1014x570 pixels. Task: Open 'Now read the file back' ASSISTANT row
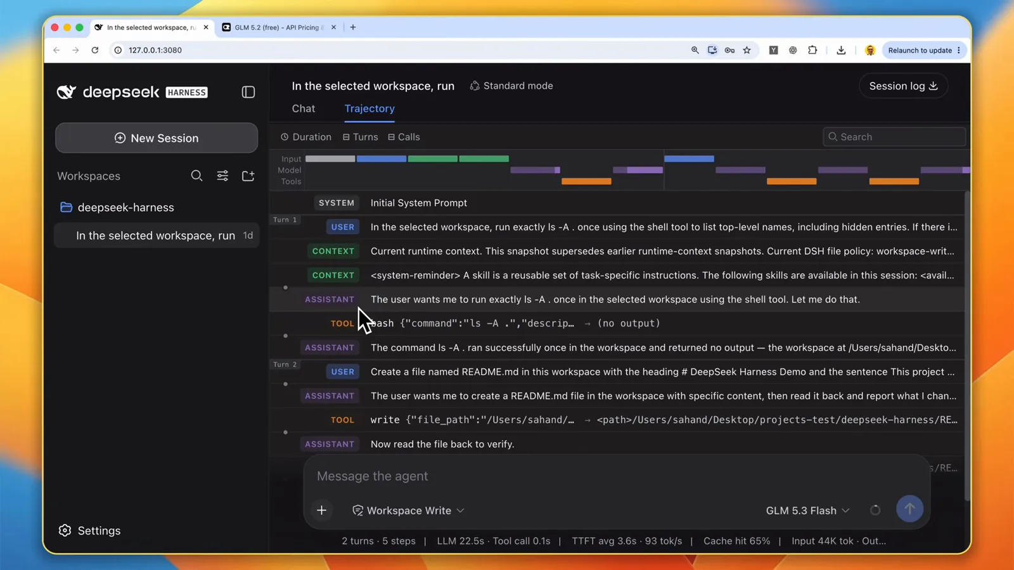[617, 444]
